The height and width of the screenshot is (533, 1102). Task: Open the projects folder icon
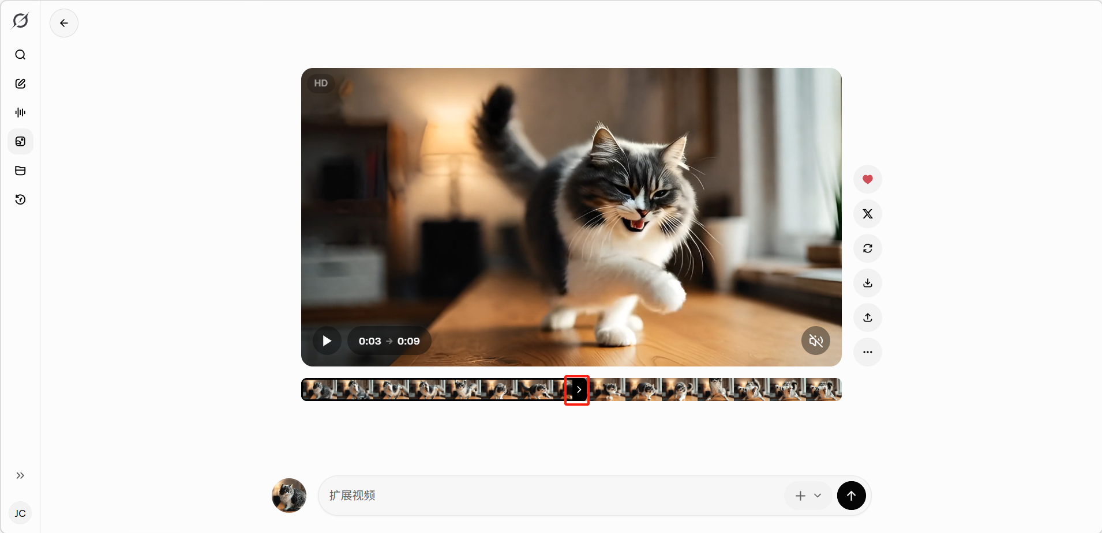click(x=20, y=171)
